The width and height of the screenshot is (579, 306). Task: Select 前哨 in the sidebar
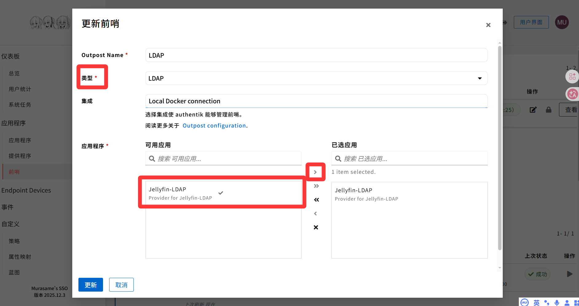[14, 171]
